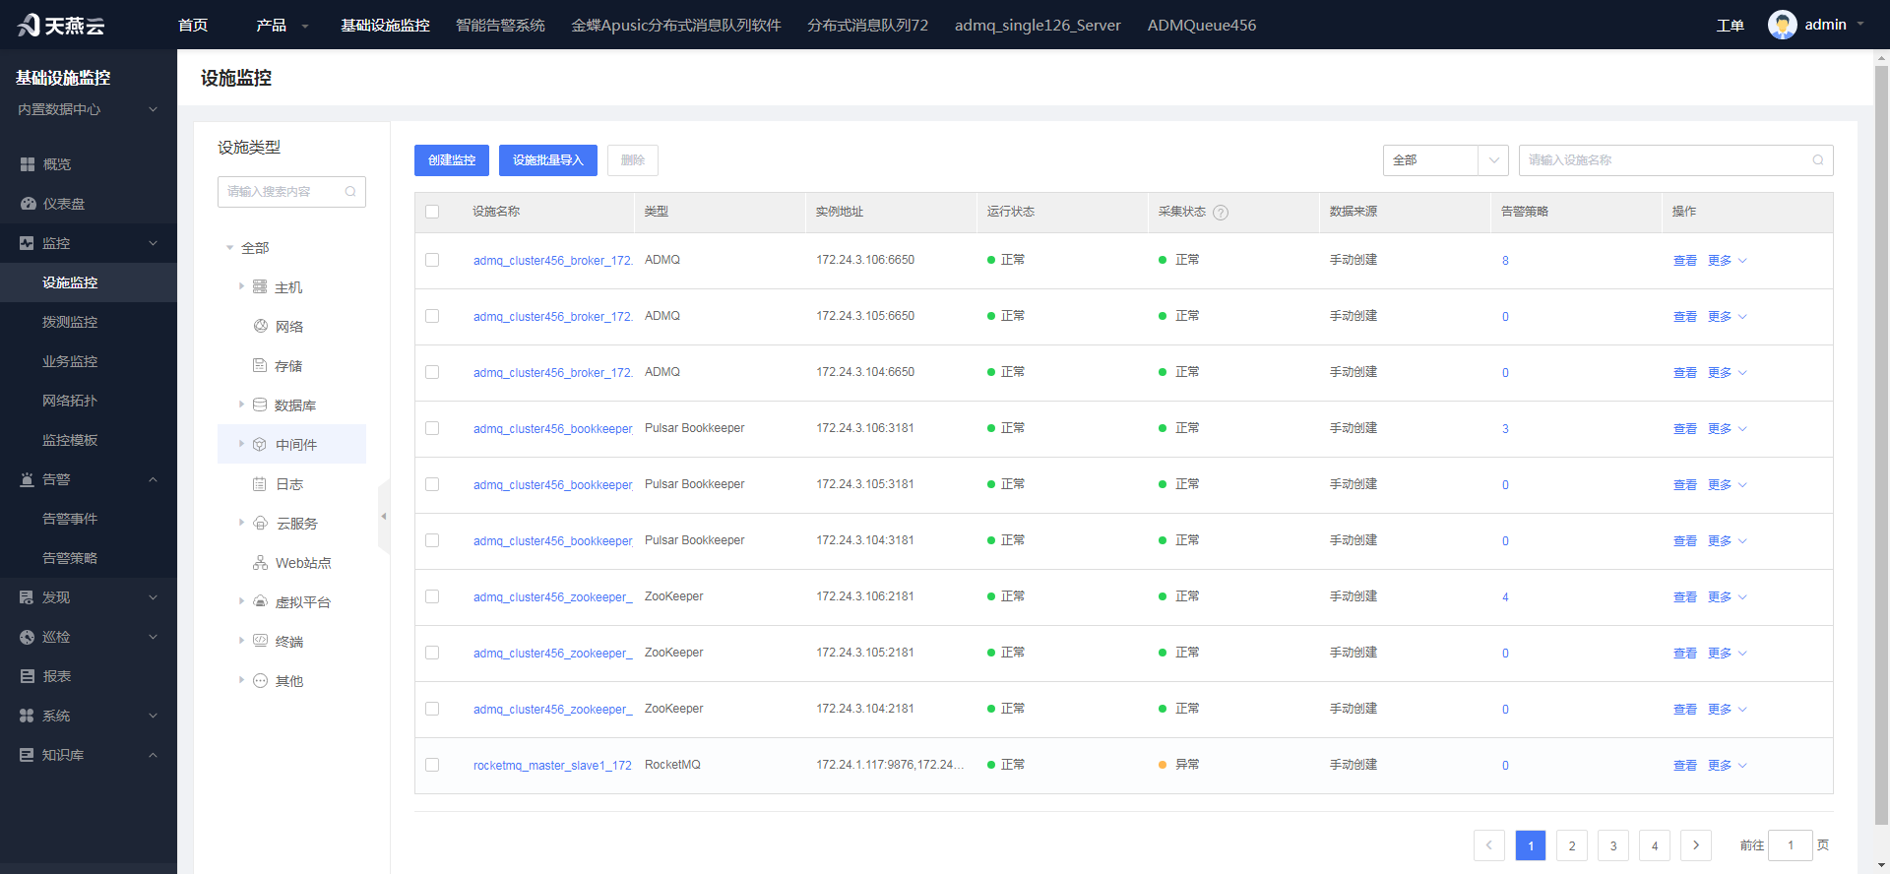1890x874 pixels.
Task: Click the 巡检 inspection icon in sidebar
Action: (x=27, y=637)
